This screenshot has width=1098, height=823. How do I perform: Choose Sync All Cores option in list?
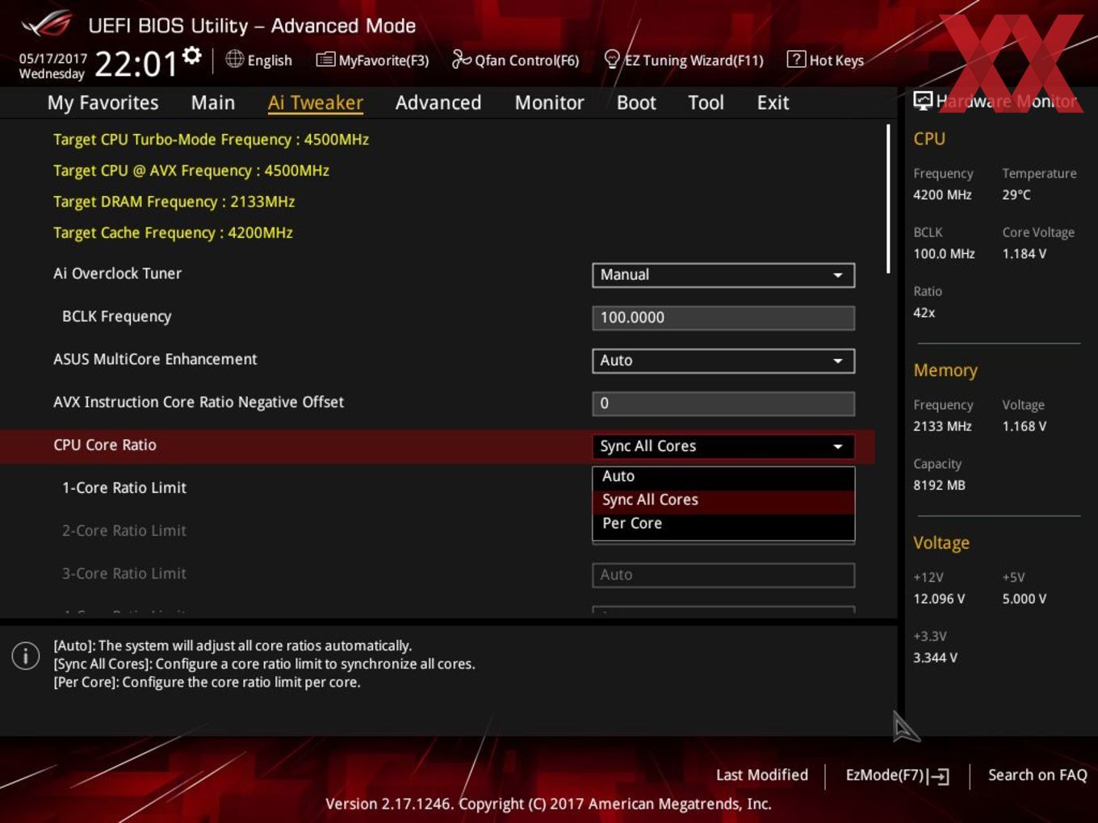pos(723,500)
